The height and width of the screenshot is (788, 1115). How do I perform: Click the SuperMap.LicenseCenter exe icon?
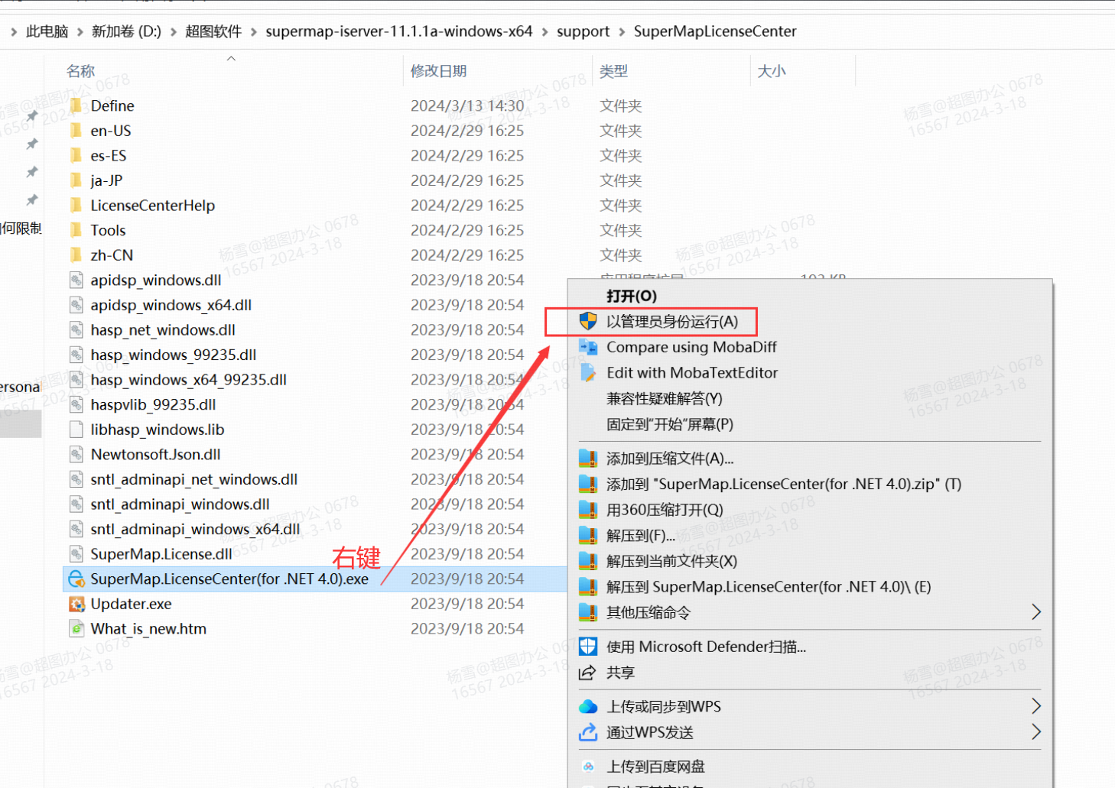click(x=76, y=579)
